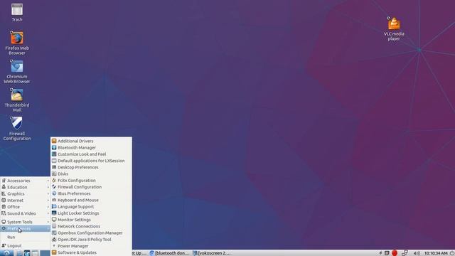Open the Trash desktop icon
This screenshot has height=256, width=455.
(17, 12)
